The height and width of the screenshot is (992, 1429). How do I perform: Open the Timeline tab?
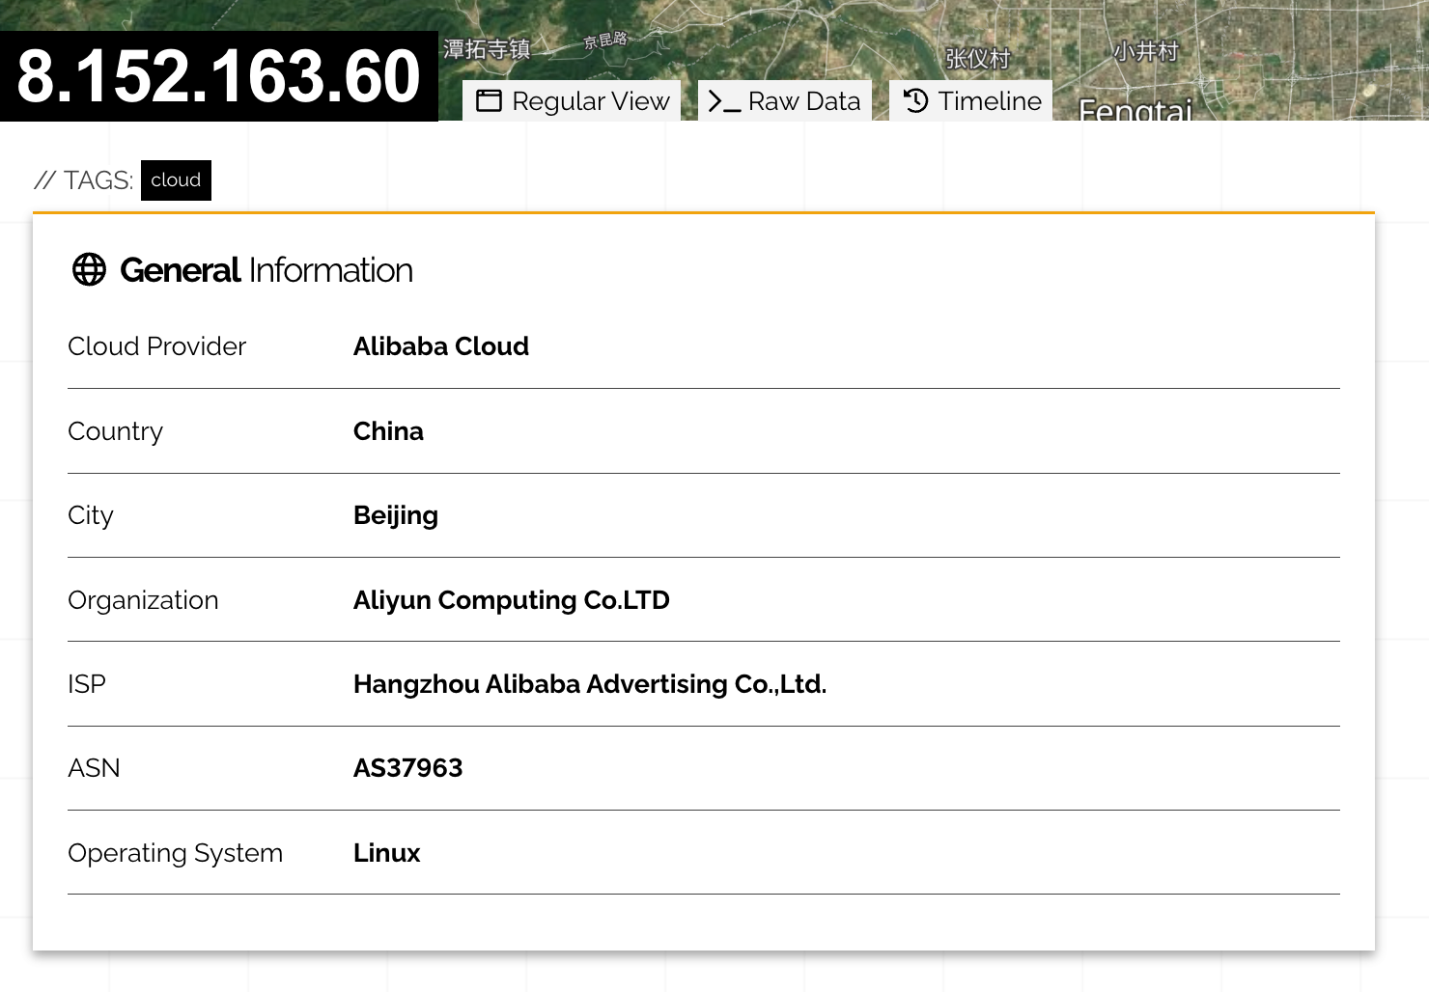(x=970, y=100)
